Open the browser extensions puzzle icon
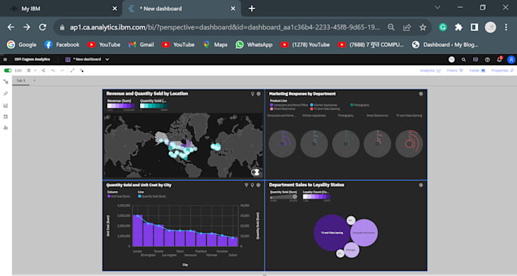The image size is (517, 276). pos(458,27)
